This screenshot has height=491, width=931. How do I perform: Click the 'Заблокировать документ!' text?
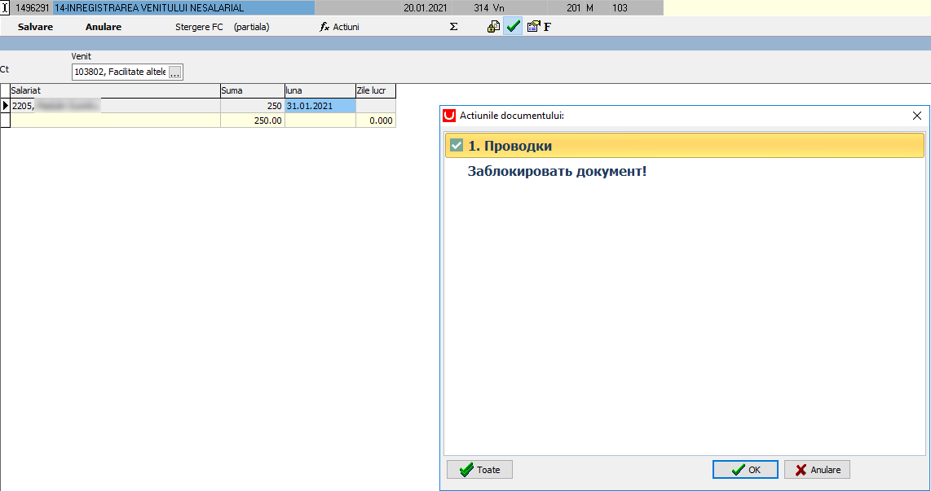[x=557, y=171]
